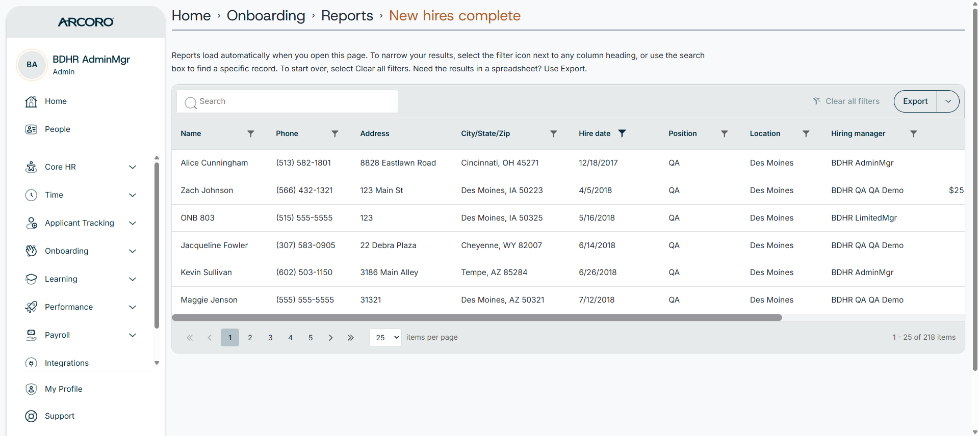Click the table horizontal scrollbar

point(477,318)
